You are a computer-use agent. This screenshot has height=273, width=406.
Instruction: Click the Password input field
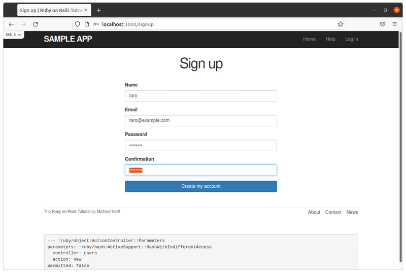[200, 145]
